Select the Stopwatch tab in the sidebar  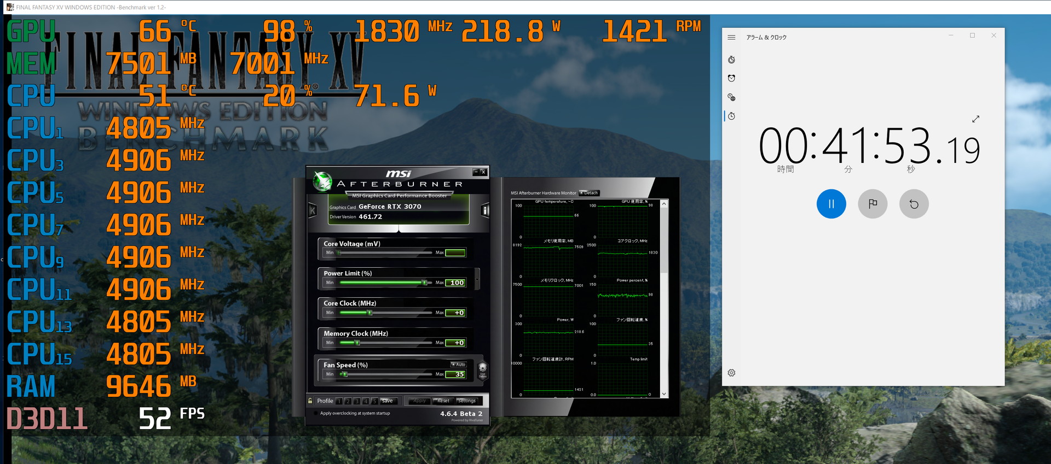(x=731, y=116)
